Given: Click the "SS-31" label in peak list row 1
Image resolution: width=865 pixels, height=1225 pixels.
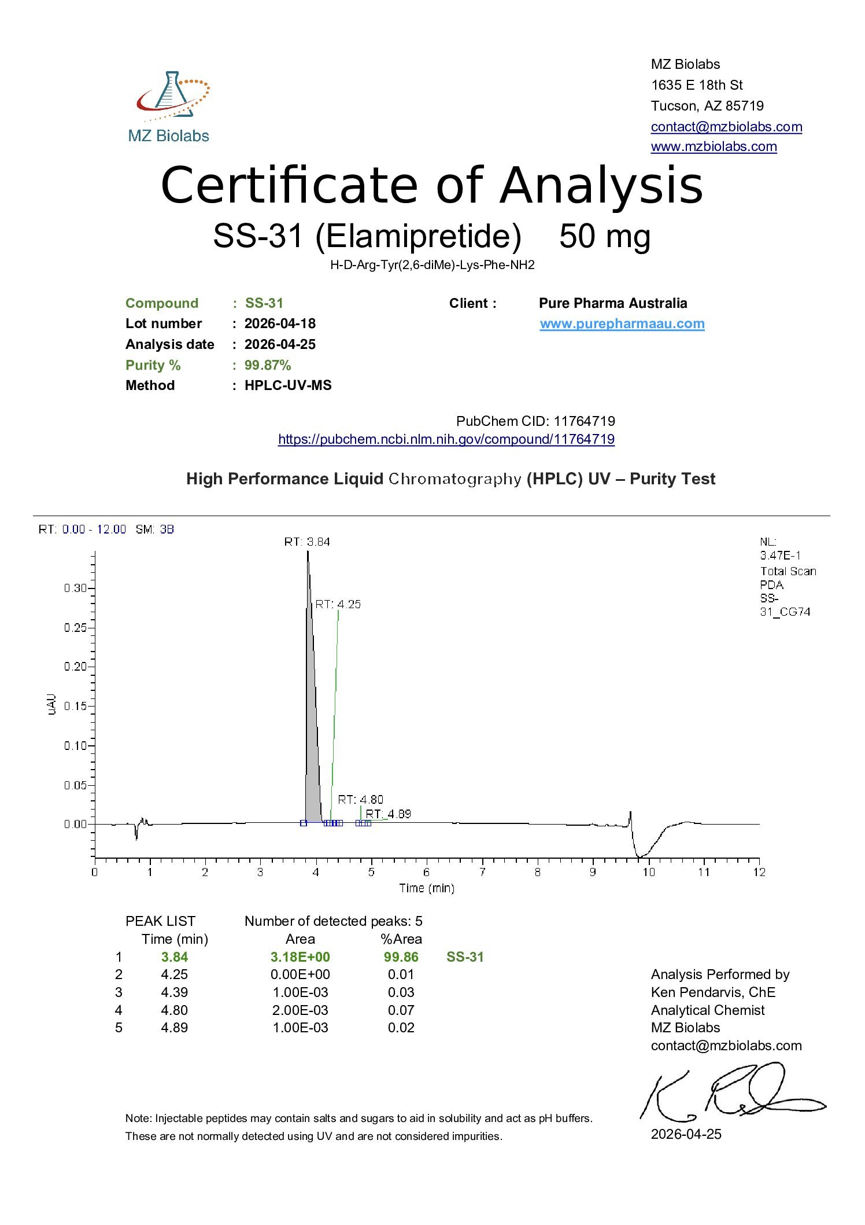Looking at the screenshot, I should [x=465, y=957].
